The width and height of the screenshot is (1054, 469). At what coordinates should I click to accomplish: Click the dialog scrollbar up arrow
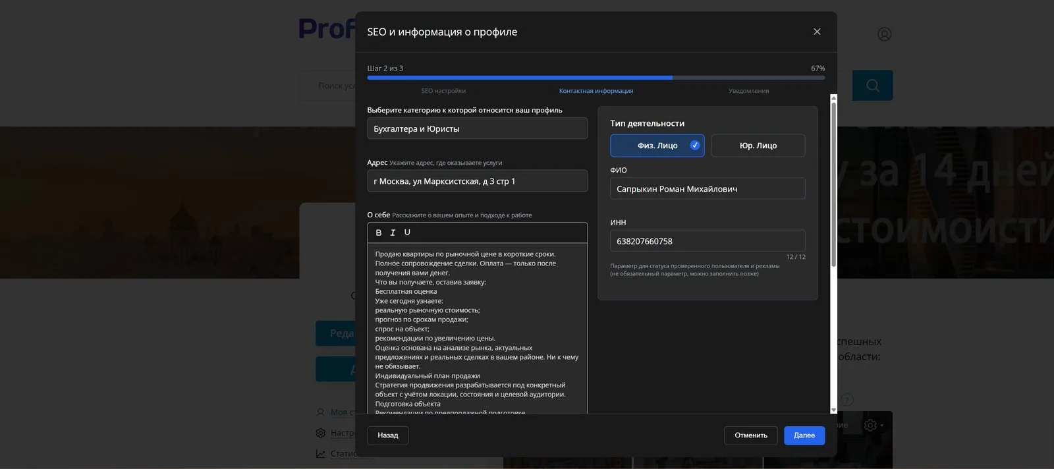tap(833, 99)
